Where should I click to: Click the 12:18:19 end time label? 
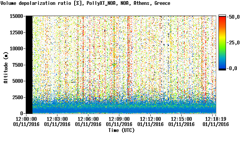[x=216, y=119]
